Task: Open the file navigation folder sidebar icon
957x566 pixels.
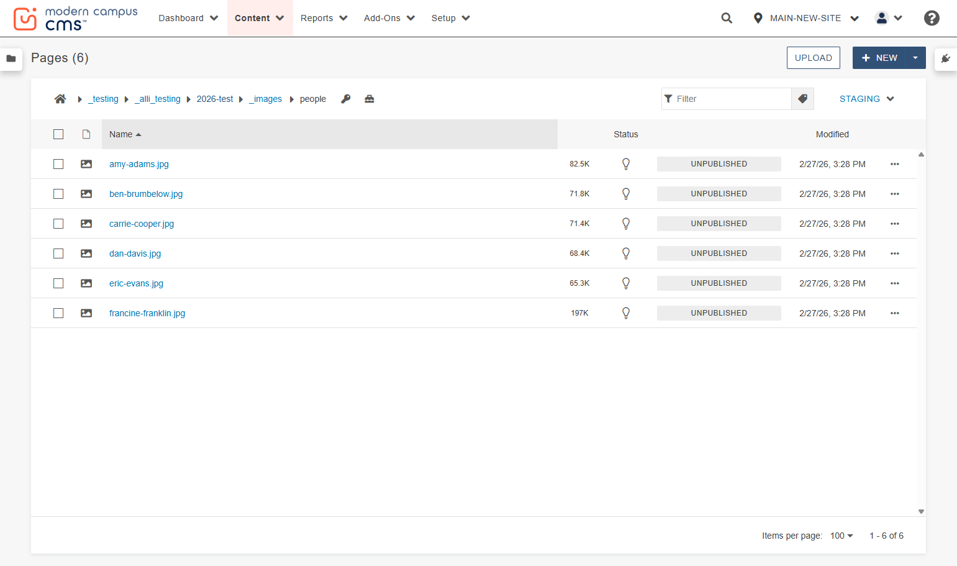Action: point(11,58)
